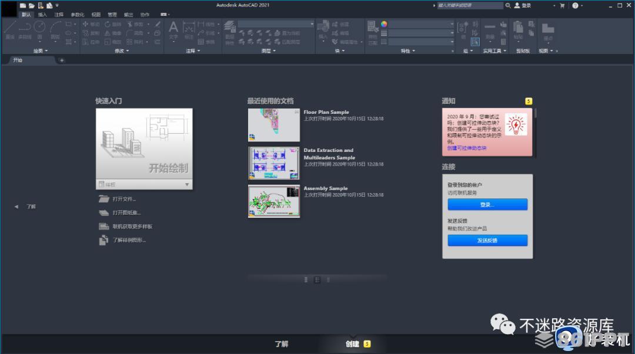Expand the 注释 (Annotation) panel arrow

pos(199,51)
